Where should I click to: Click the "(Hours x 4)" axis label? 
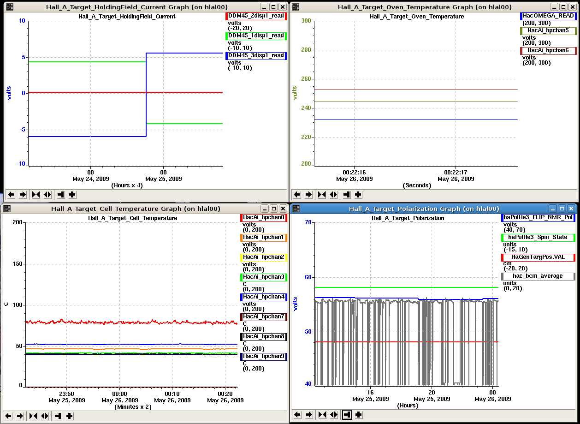127,185
